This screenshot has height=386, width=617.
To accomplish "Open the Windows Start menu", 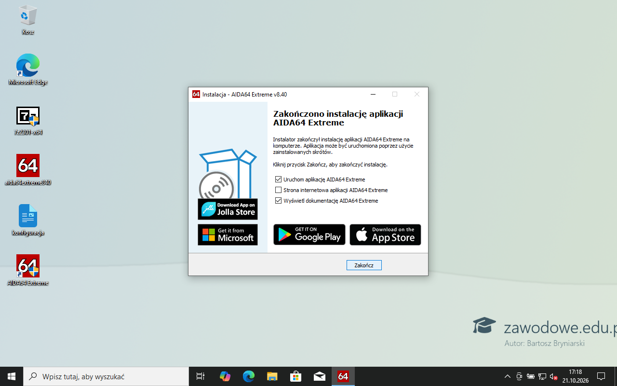I will [12, 376].
